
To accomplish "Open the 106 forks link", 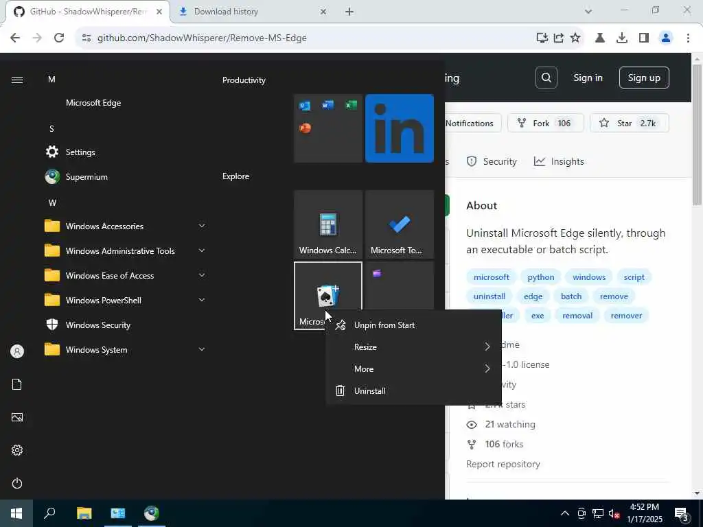I will [504, 444].
